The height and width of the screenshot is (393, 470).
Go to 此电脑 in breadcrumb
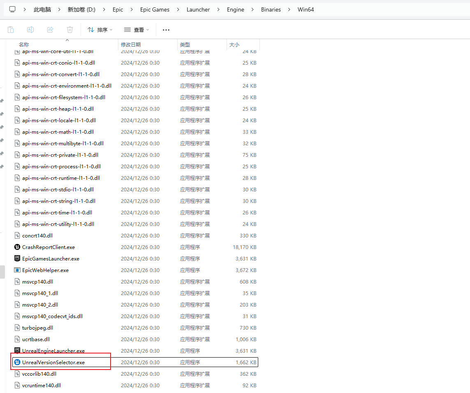tap(42, 9)
